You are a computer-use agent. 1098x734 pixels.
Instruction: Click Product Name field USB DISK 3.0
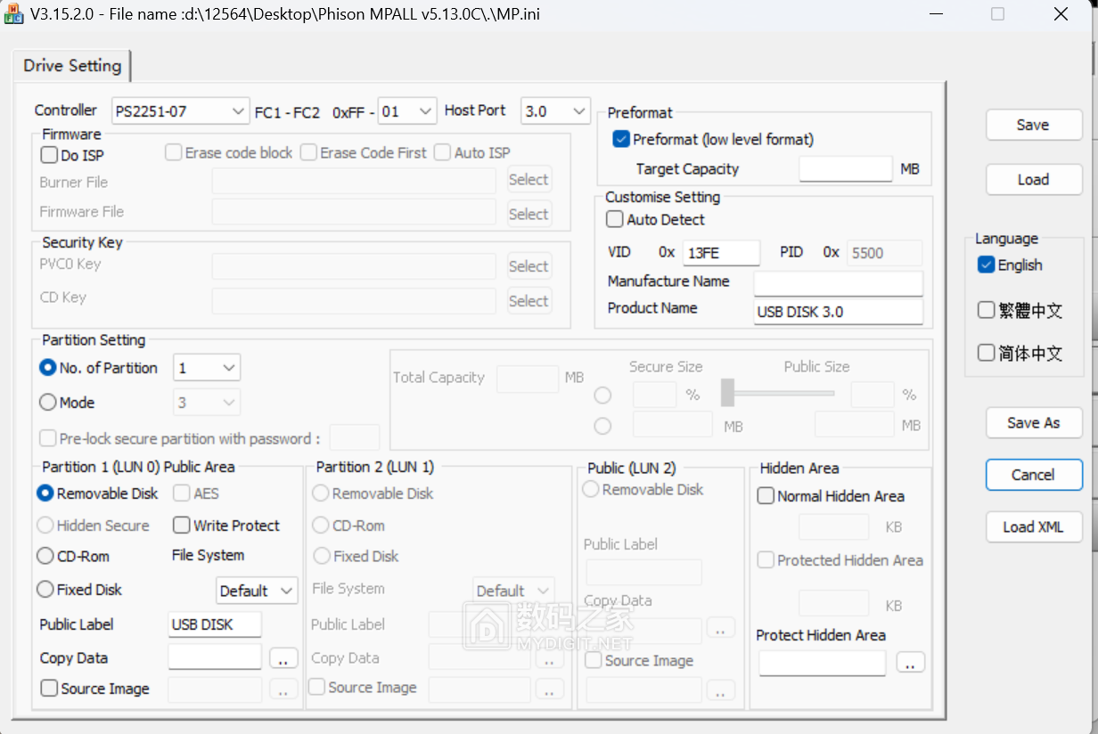(838, 312)
